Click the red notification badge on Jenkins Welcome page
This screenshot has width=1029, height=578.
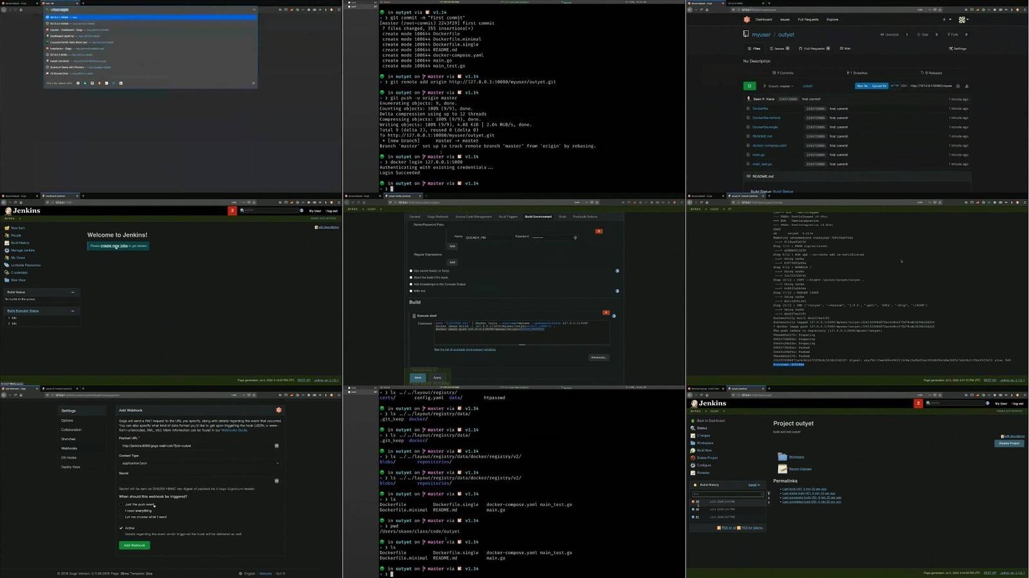(x=232, y=210)
